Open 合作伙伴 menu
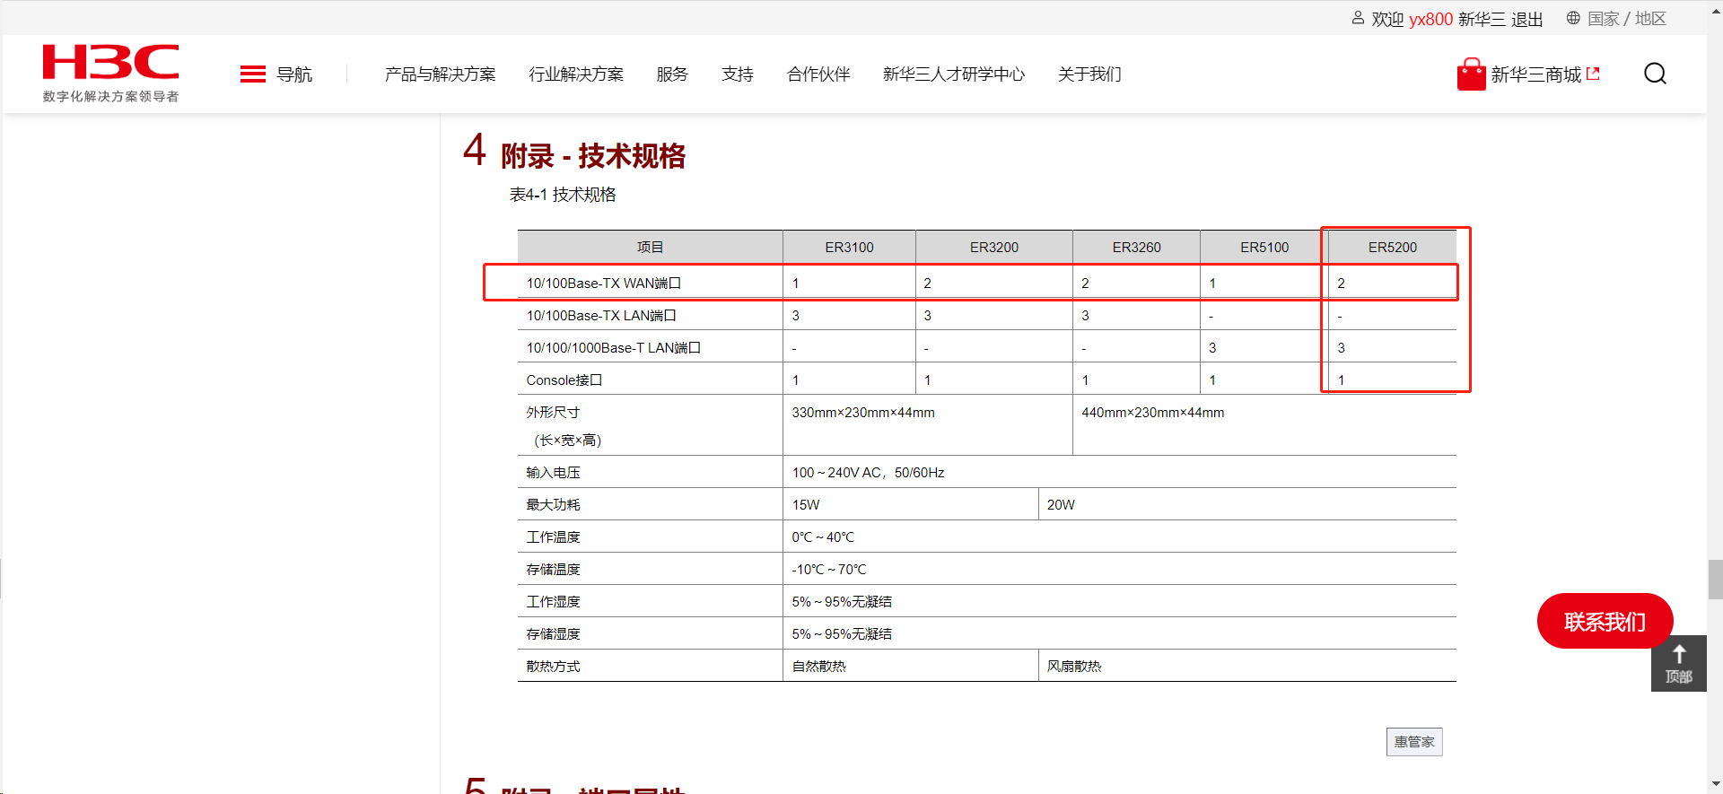Image resolution: width=1723 pixels, height=794 pixels. (818, 74)
